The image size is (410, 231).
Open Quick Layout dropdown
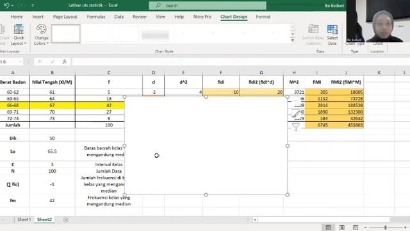click(x=19, y=35)
